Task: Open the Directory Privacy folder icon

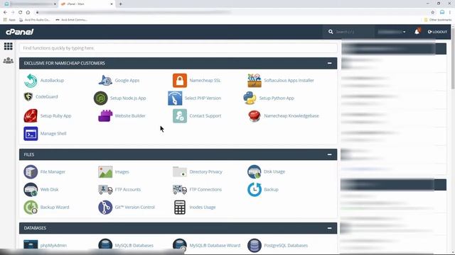Action: (180, 171)
